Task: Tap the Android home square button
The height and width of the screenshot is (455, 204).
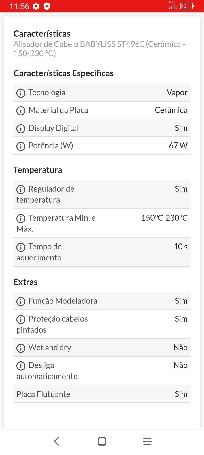Action: click(102, 441)
